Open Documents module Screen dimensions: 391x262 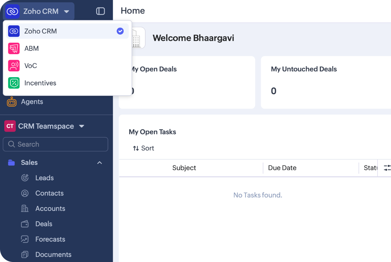click(53, 254)
